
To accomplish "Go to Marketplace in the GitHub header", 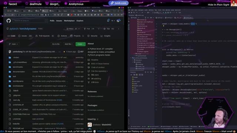I will point(69,21).
